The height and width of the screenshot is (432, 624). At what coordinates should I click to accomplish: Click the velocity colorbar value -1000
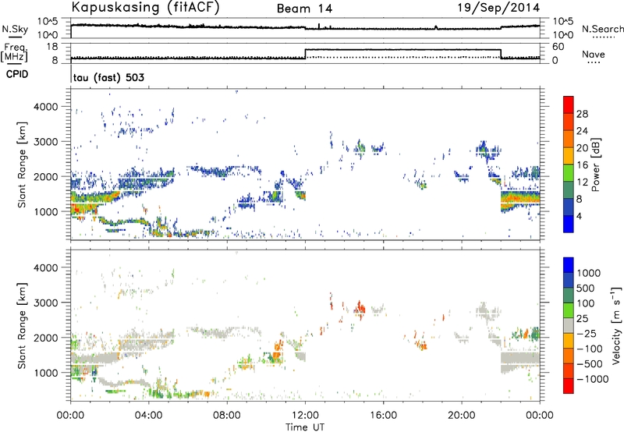point(593,379)
